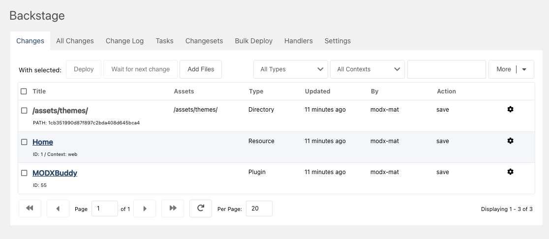Click Updated time in Home row
The width and height of the screenshot is (549, 239).
pos(325,141)
